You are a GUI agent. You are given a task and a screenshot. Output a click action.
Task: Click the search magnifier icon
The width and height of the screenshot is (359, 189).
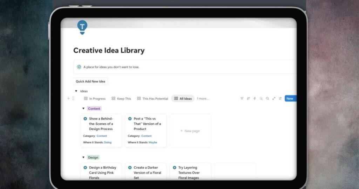point(267,99)
